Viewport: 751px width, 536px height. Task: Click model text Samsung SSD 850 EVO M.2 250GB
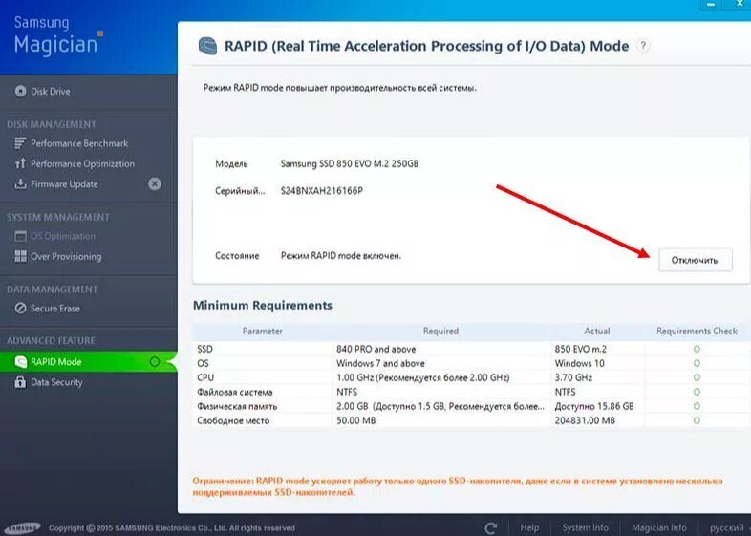(x=350, y=163)
